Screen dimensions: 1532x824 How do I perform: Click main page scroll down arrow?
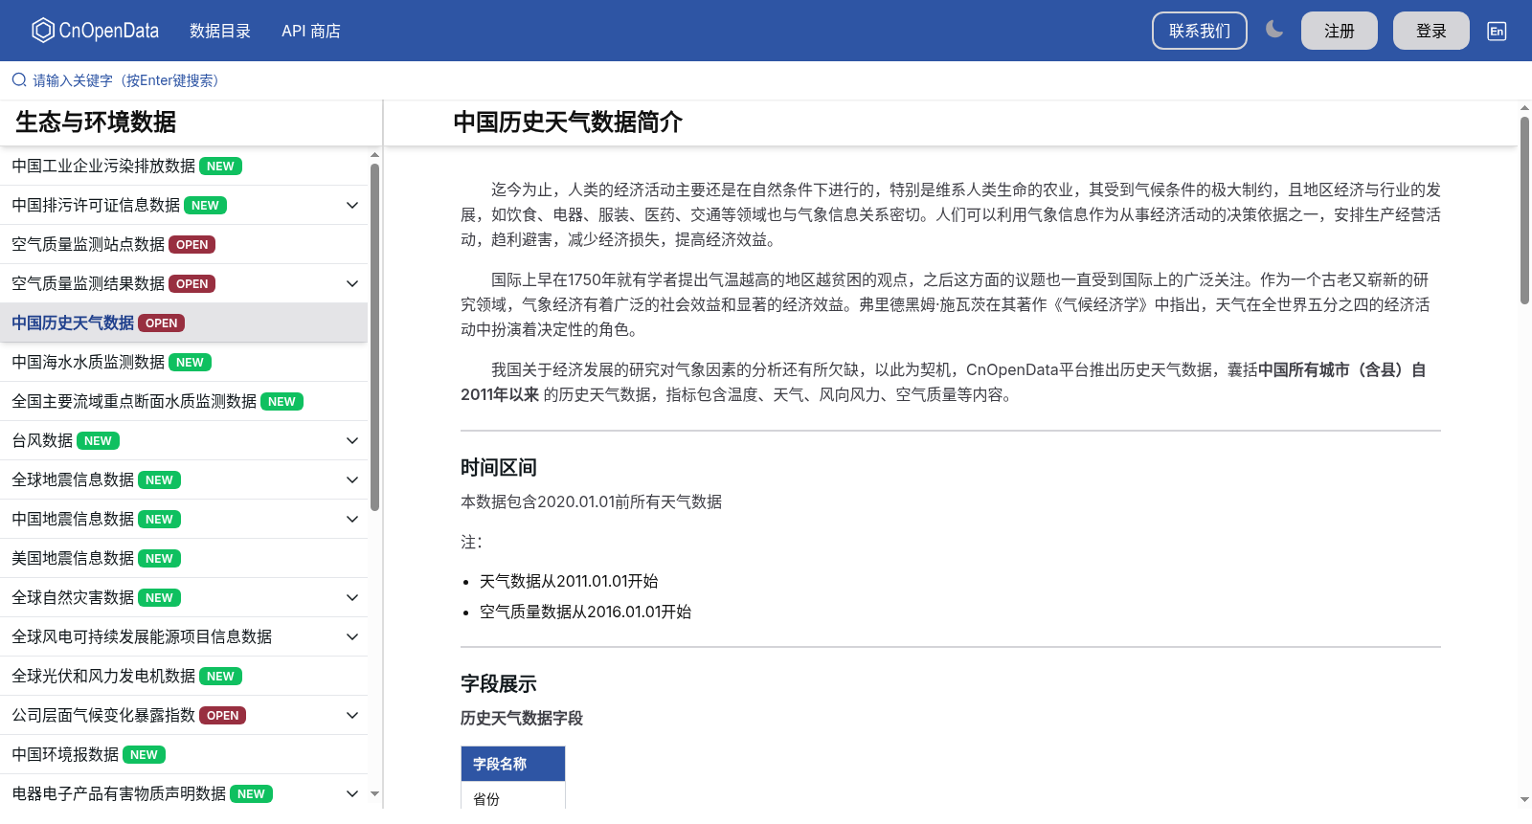pyautogui.click(x=1524, y=799)
